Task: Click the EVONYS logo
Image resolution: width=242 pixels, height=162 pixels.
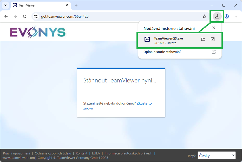Action: coord(38,32)
